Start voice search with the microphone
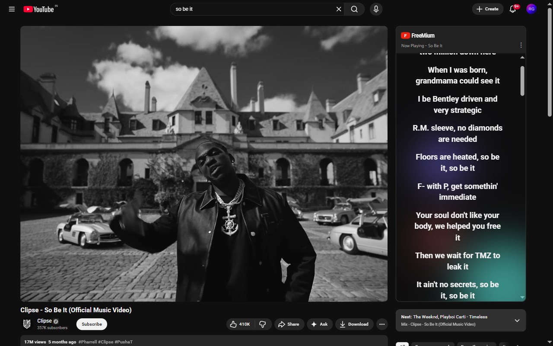Image resolution: width=553 pixels, height=346 pixels. point(376,9)
